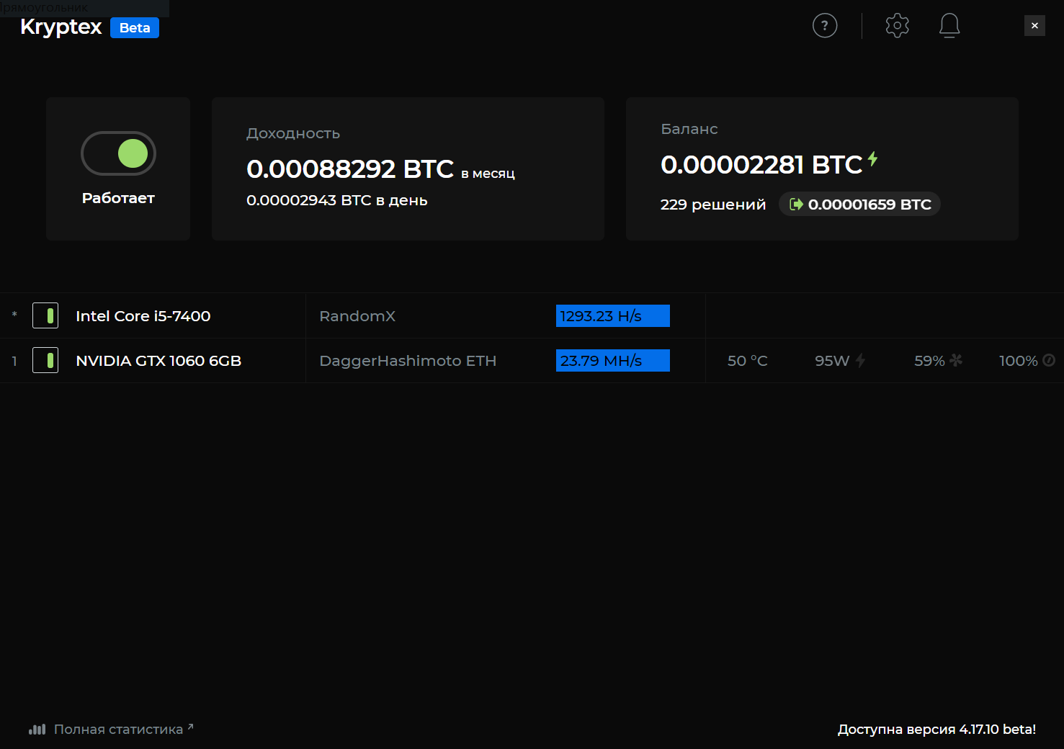The height and width of the screenshot is (749, 1064).
Task: Open settings gear icon
Action: point(897,26)
